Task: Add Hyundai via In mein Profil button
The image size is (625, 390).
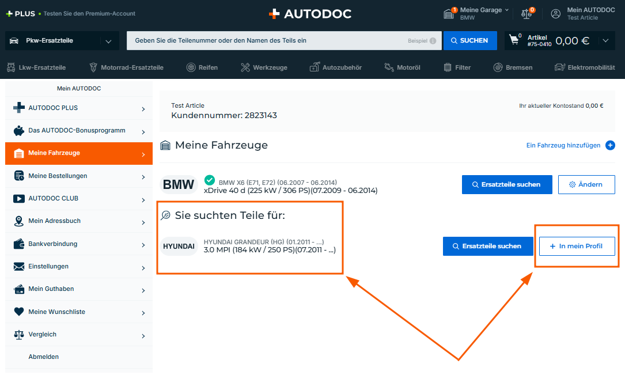Action: tap(577, 246)
